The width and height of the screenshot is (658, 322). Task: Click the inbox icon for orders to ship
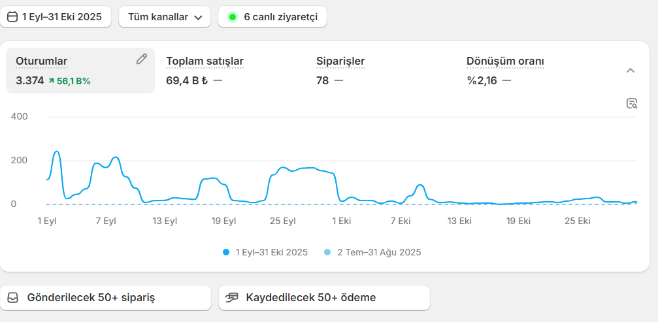(x=13, y=298)
